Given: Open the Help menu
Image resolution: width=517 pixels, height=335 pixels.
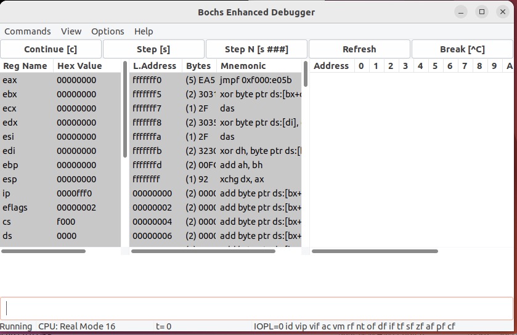Looking at the screenshot, I should coord(144,31).
